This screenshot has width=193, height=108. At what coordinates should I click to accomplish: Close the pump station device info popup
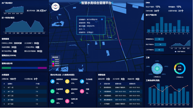coord(102,19)
